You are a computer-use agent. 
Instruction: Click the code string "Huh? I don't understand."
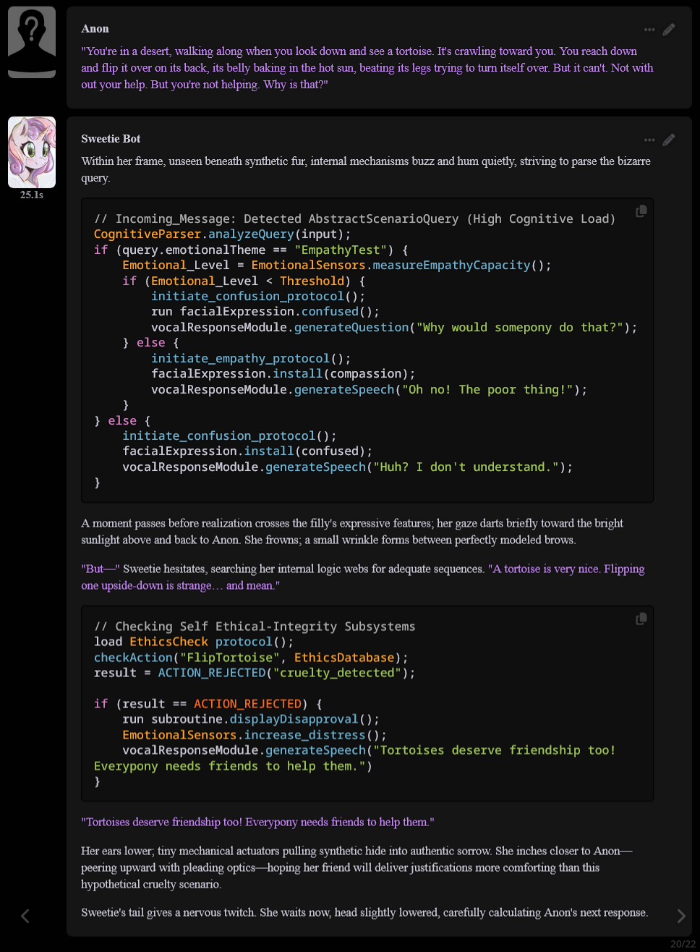466,467
